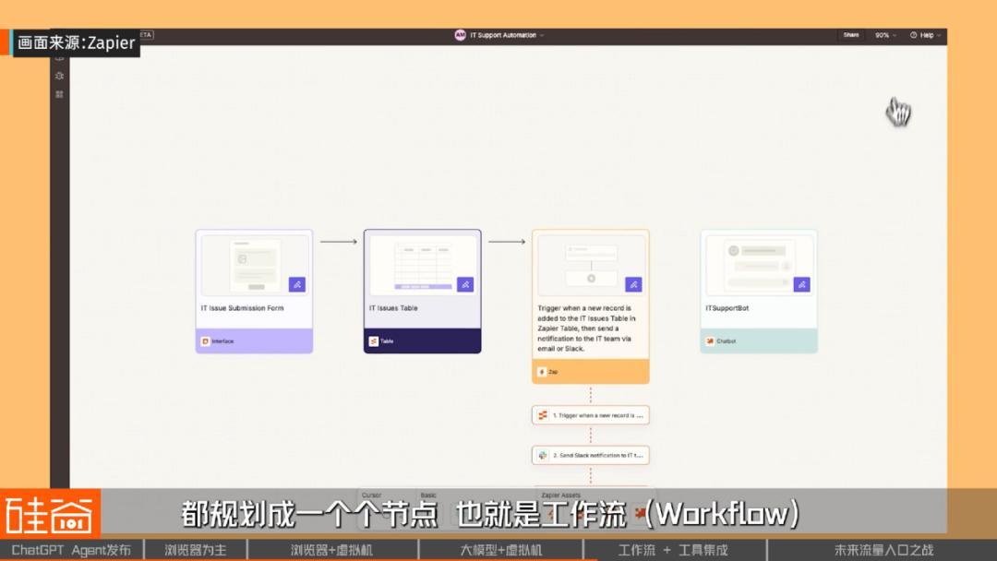Select the IT Issue Submission Form thumbnail
The width and height of the screenshot is (997, 561).
255,266
